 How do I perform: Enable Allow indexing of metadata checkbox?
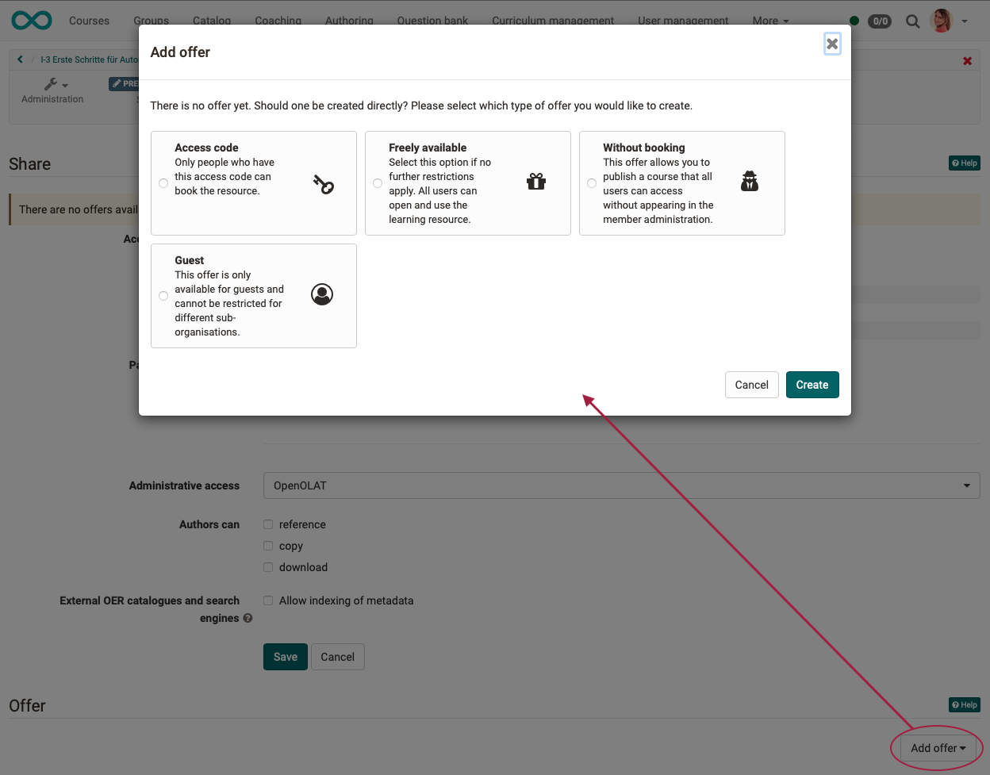click(268, 600)
